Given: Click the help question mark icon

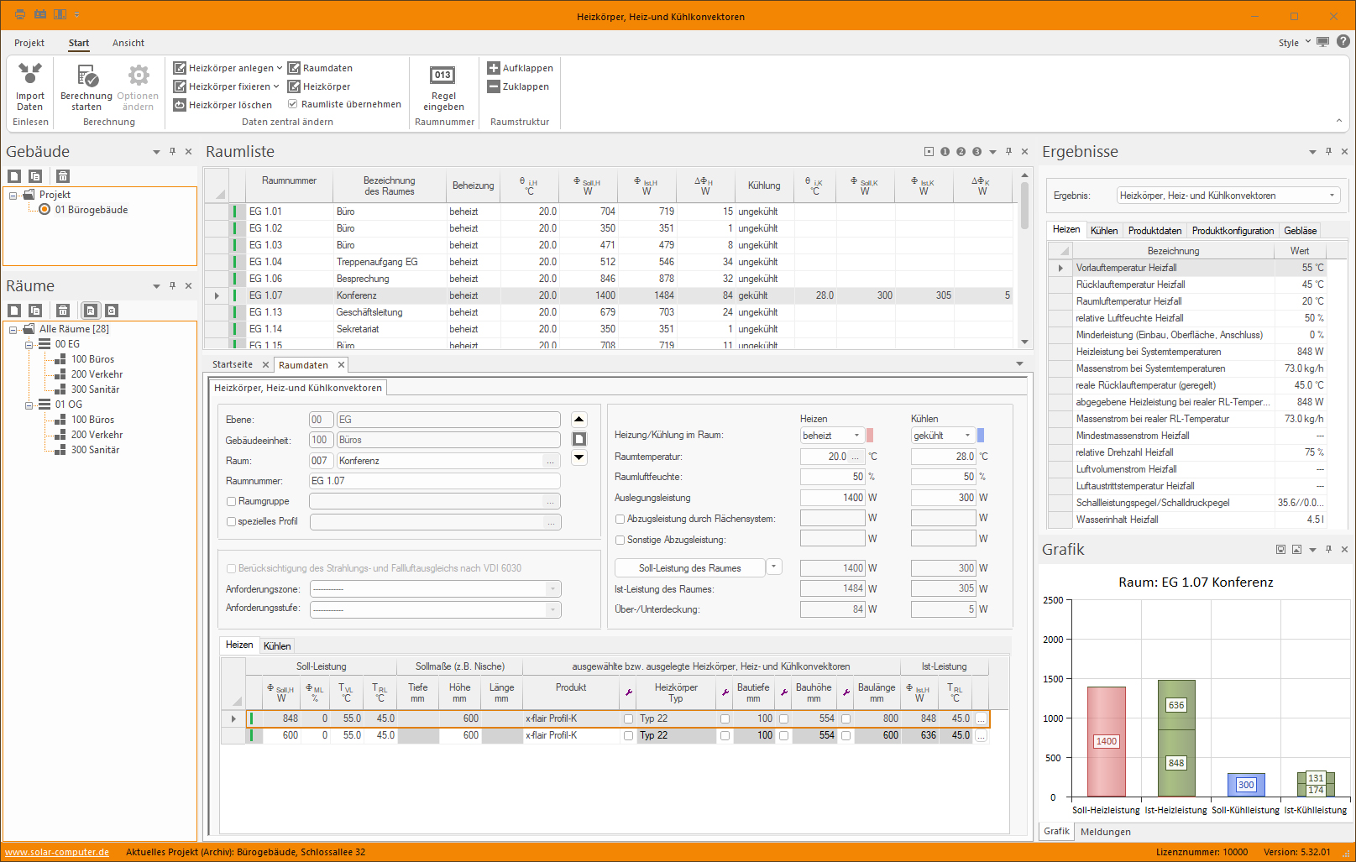Looking at the screenshot, I should pos(1343,41).
